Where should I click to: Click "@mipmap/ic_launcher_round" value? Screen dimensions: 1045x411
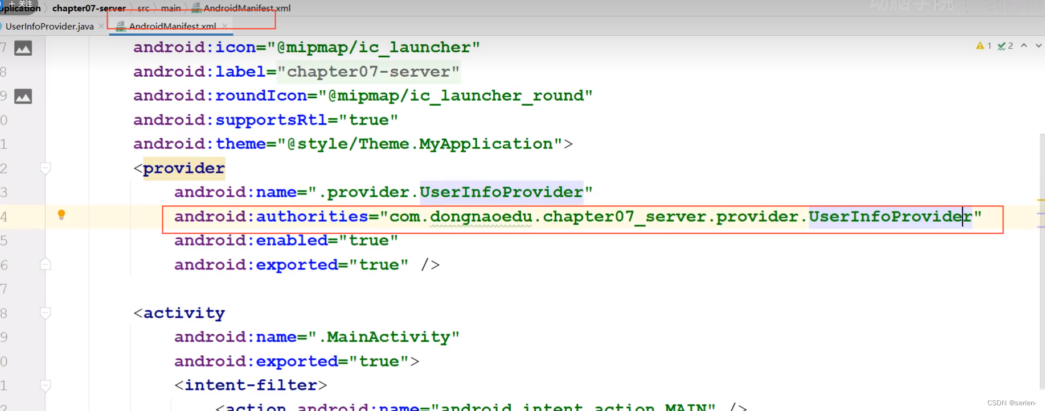(x=455, y=96)
